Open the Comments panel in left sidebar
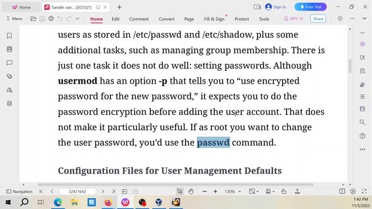The height and width of the screenshot is (209, 372). point(9,63)
